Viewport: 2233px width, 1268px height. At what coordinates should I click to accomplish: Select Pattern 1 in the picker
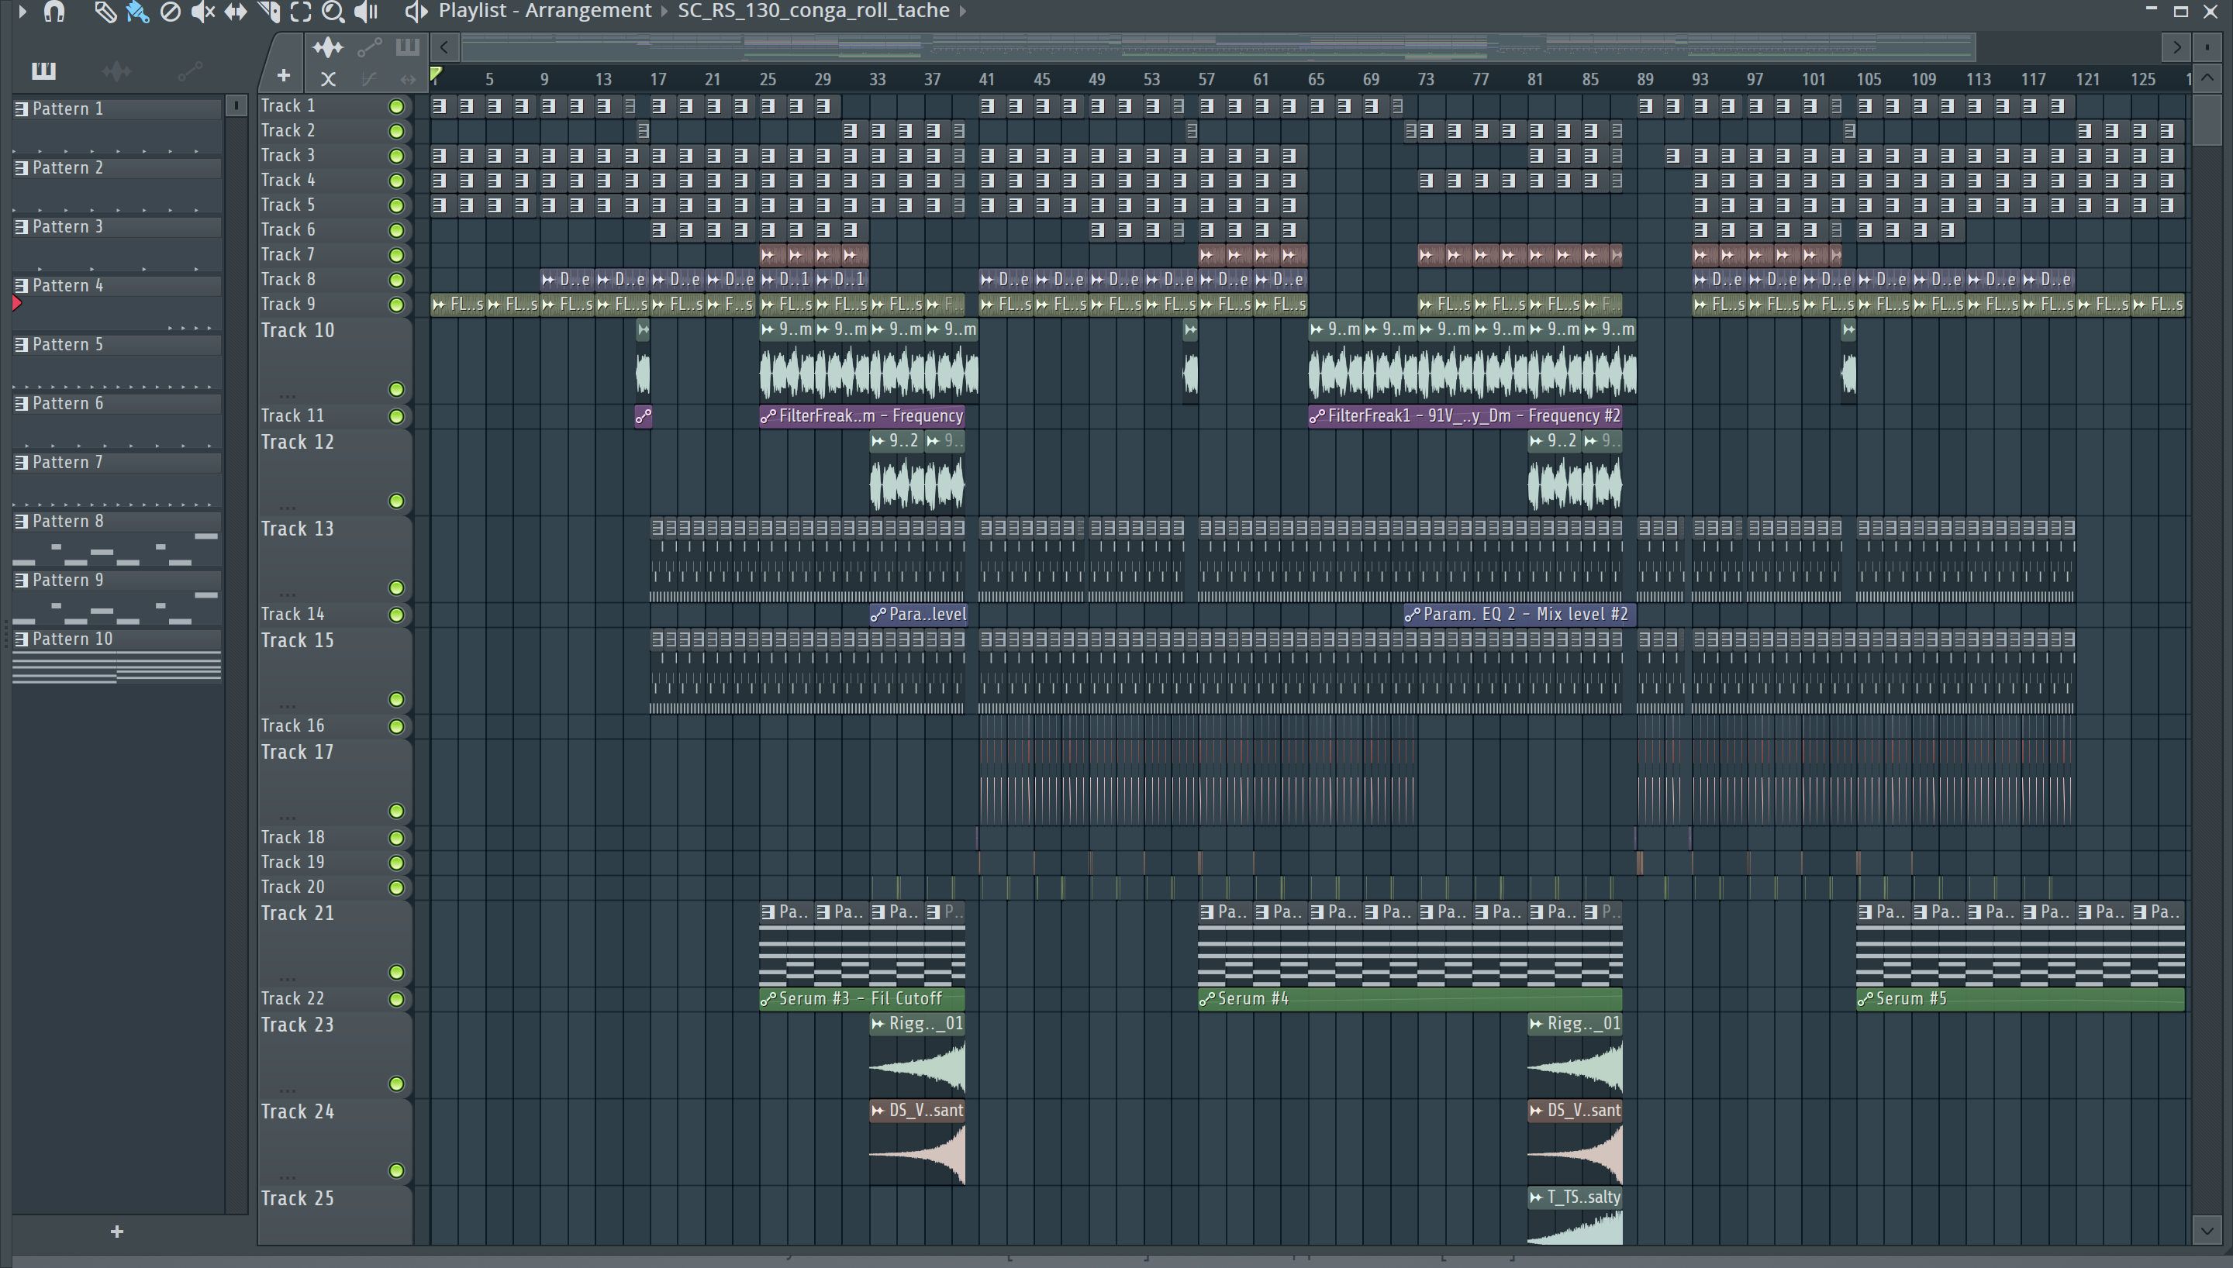tap(117, 109)
